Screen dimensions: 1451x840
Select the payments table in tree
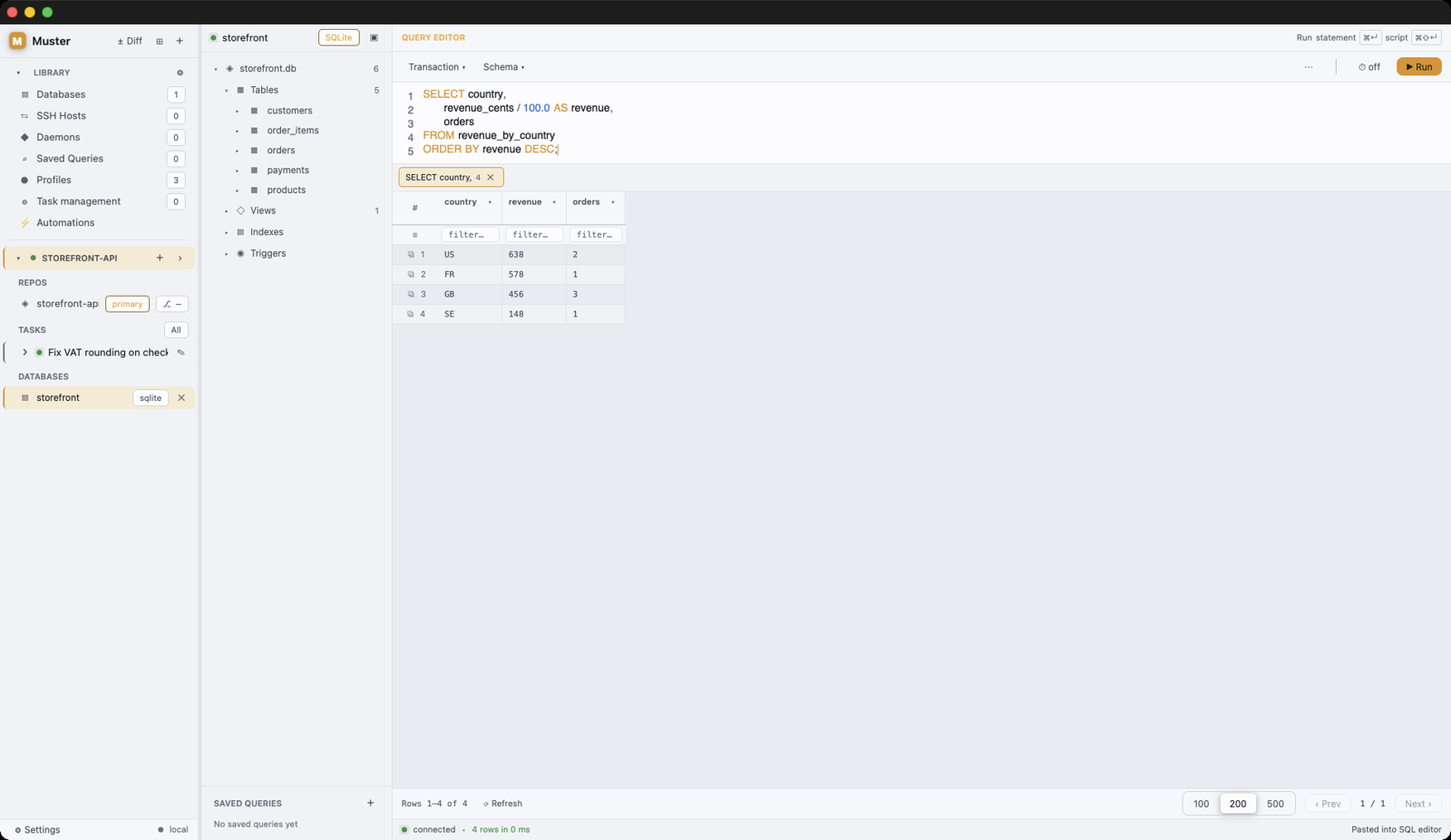[x=287, y=171]
